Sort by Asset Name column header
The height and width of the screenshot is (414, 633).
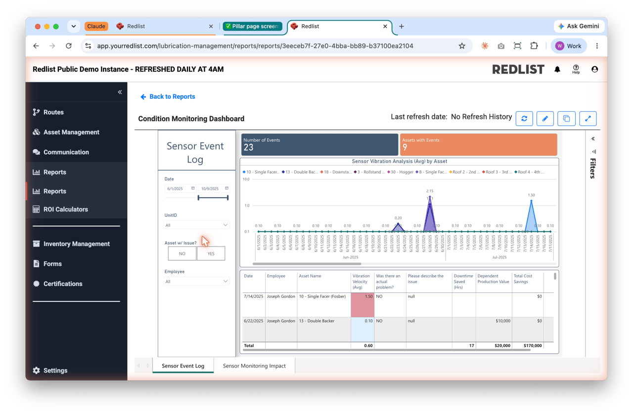point(310,276)
